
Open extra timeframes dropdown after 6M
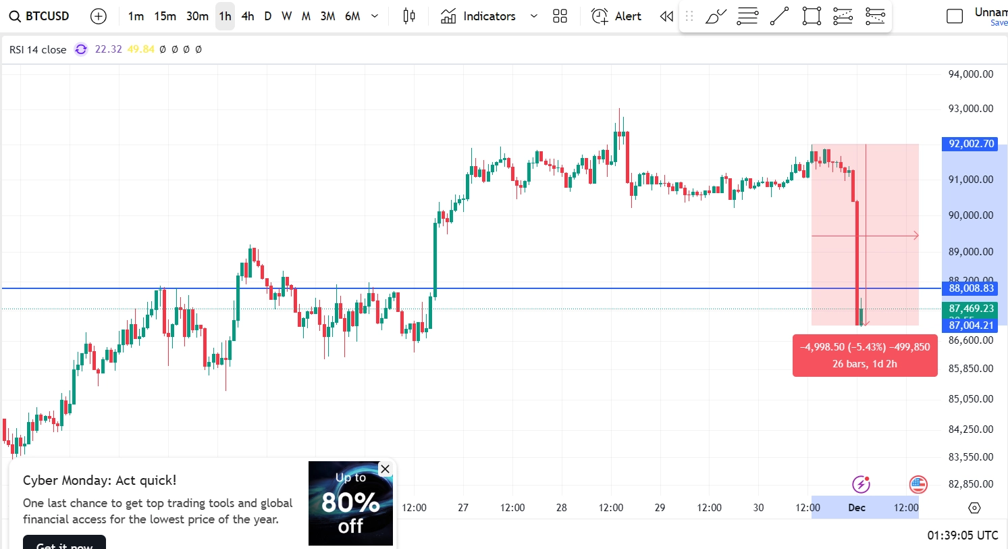click(374, 16)
